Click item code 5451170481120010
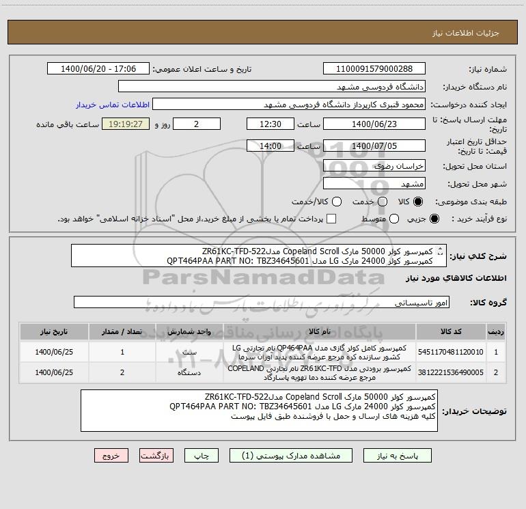This screenshot has height=509, width=526. [x=451, y=352]
